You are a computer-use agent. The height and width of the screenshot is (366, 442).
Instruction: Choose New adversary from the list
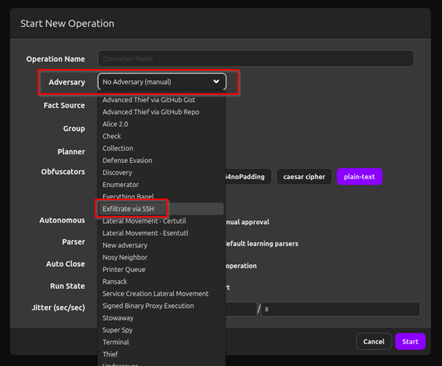[x=161, y=245]
